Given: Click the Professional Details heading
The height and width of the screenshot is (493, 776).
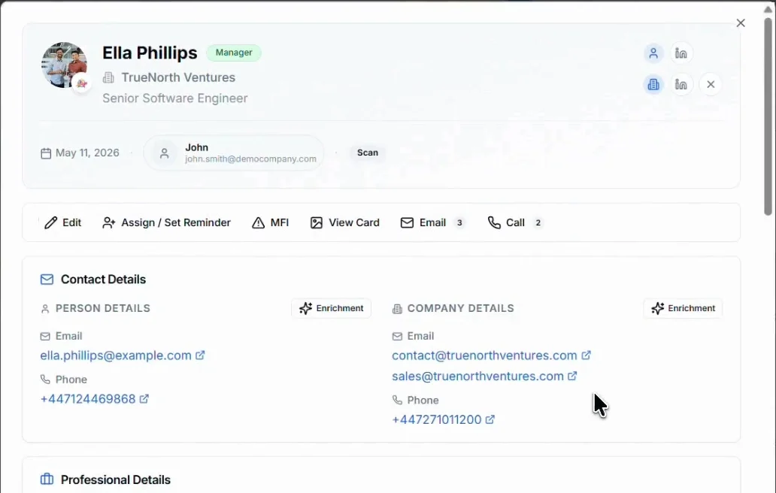Looking at the screenshot, I should pos(115,479).
